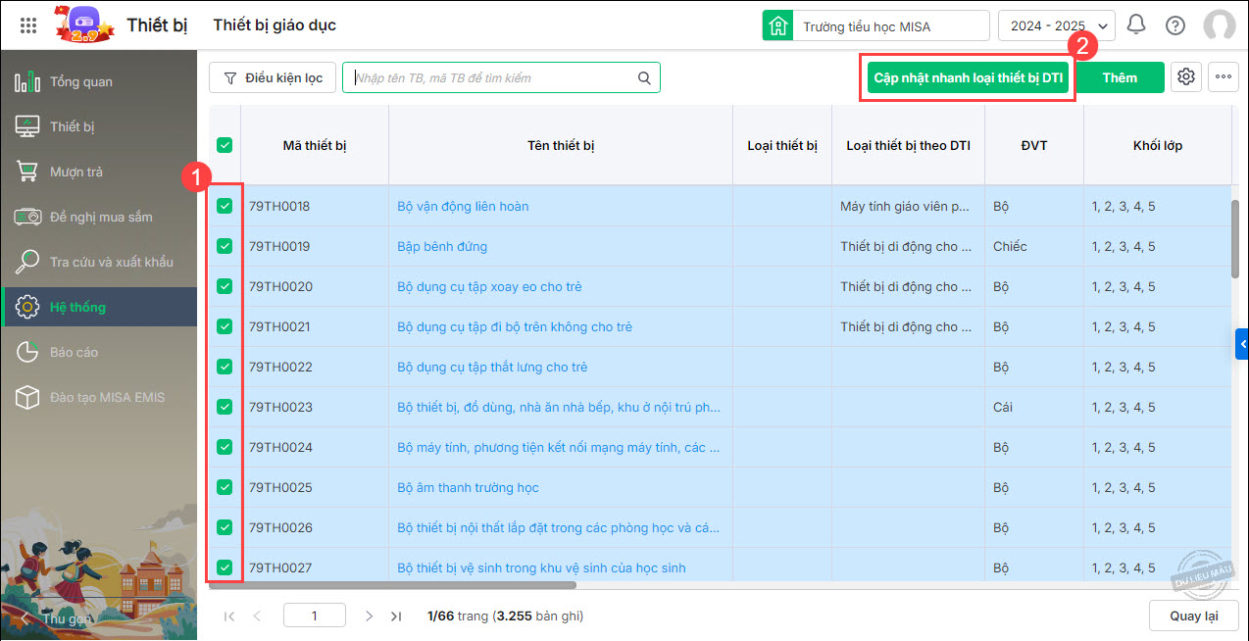The width and height of the screenshot is (1249, 641).
Task: Open the help question mark icon
Action: (x=1175, y=25)
